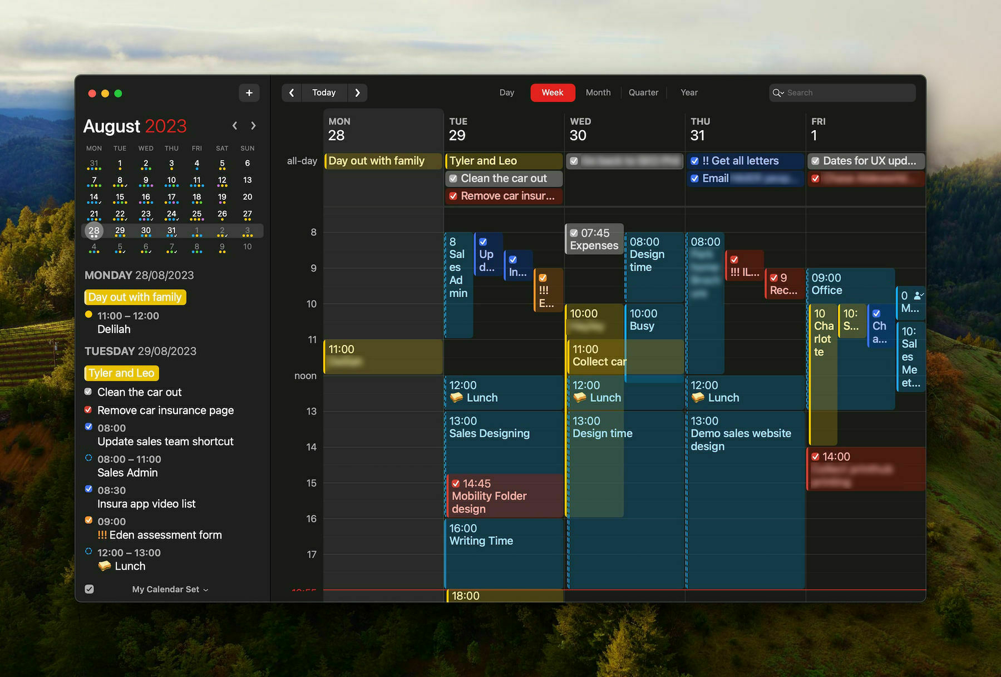Open 16:00 Writing Time event
The image size is (1001, 677).
tap(504, 553)
